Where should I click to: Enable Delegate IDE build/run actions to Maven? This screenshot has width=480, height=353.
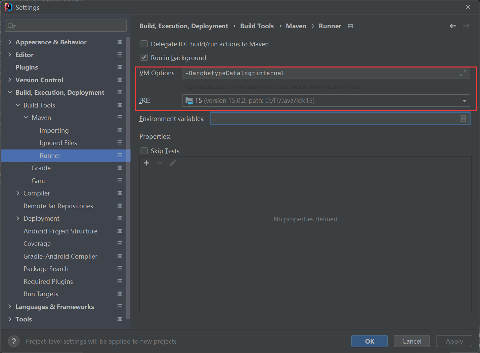coord(144,44)
